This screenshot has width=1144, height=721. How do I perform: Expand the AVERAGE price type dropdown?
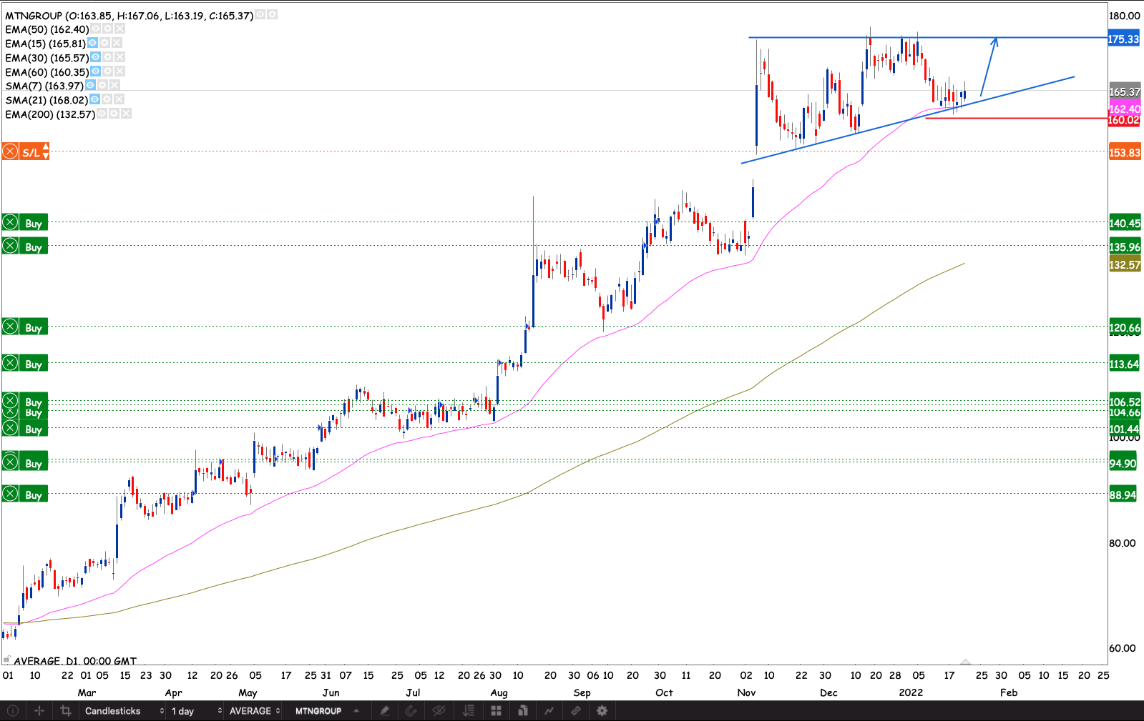click(x=254, y=711)
